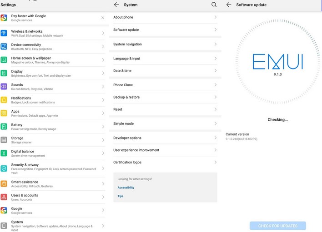Tap the 'Looking for other settings?' text

click(x=135, y=179)
